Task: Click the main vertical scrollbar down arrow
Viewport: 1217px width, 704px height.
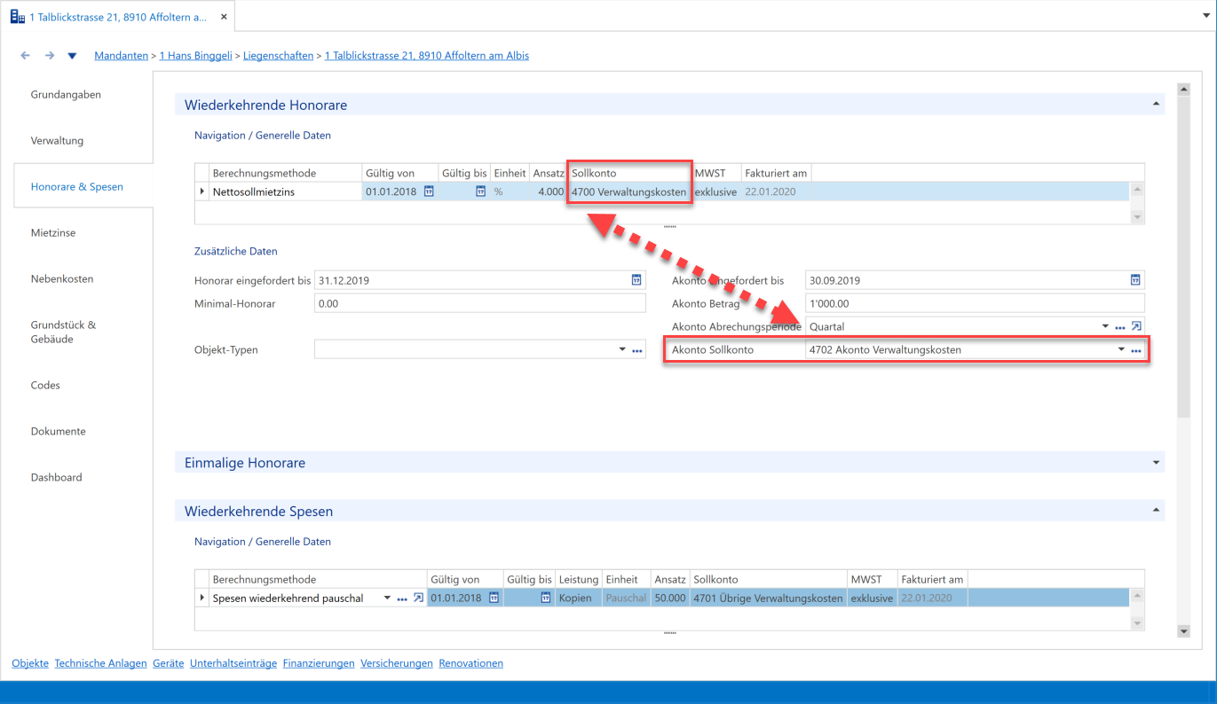Action: (1182, 631)
